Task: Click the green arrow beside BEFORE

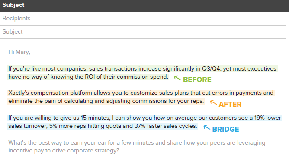Action: coord(177,78)
